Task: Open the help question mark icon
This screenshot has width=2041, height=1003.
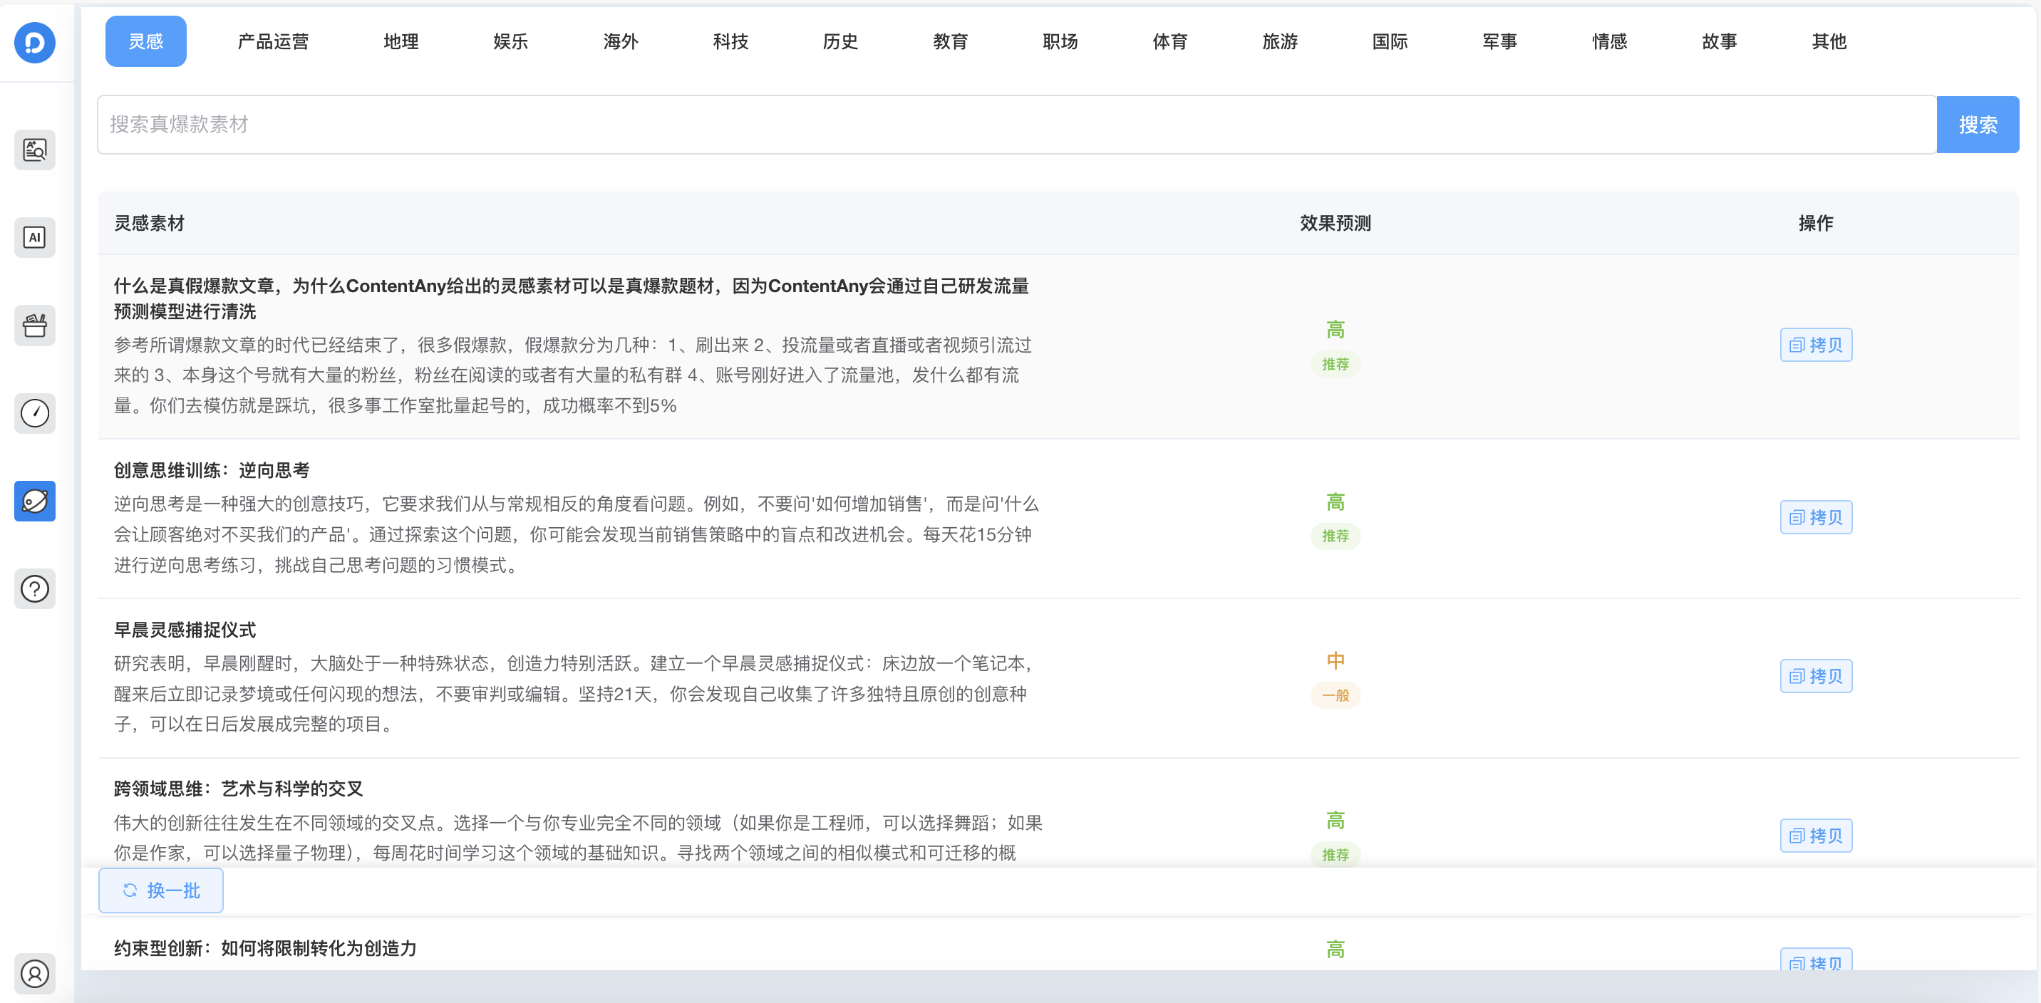Action: 34,588
